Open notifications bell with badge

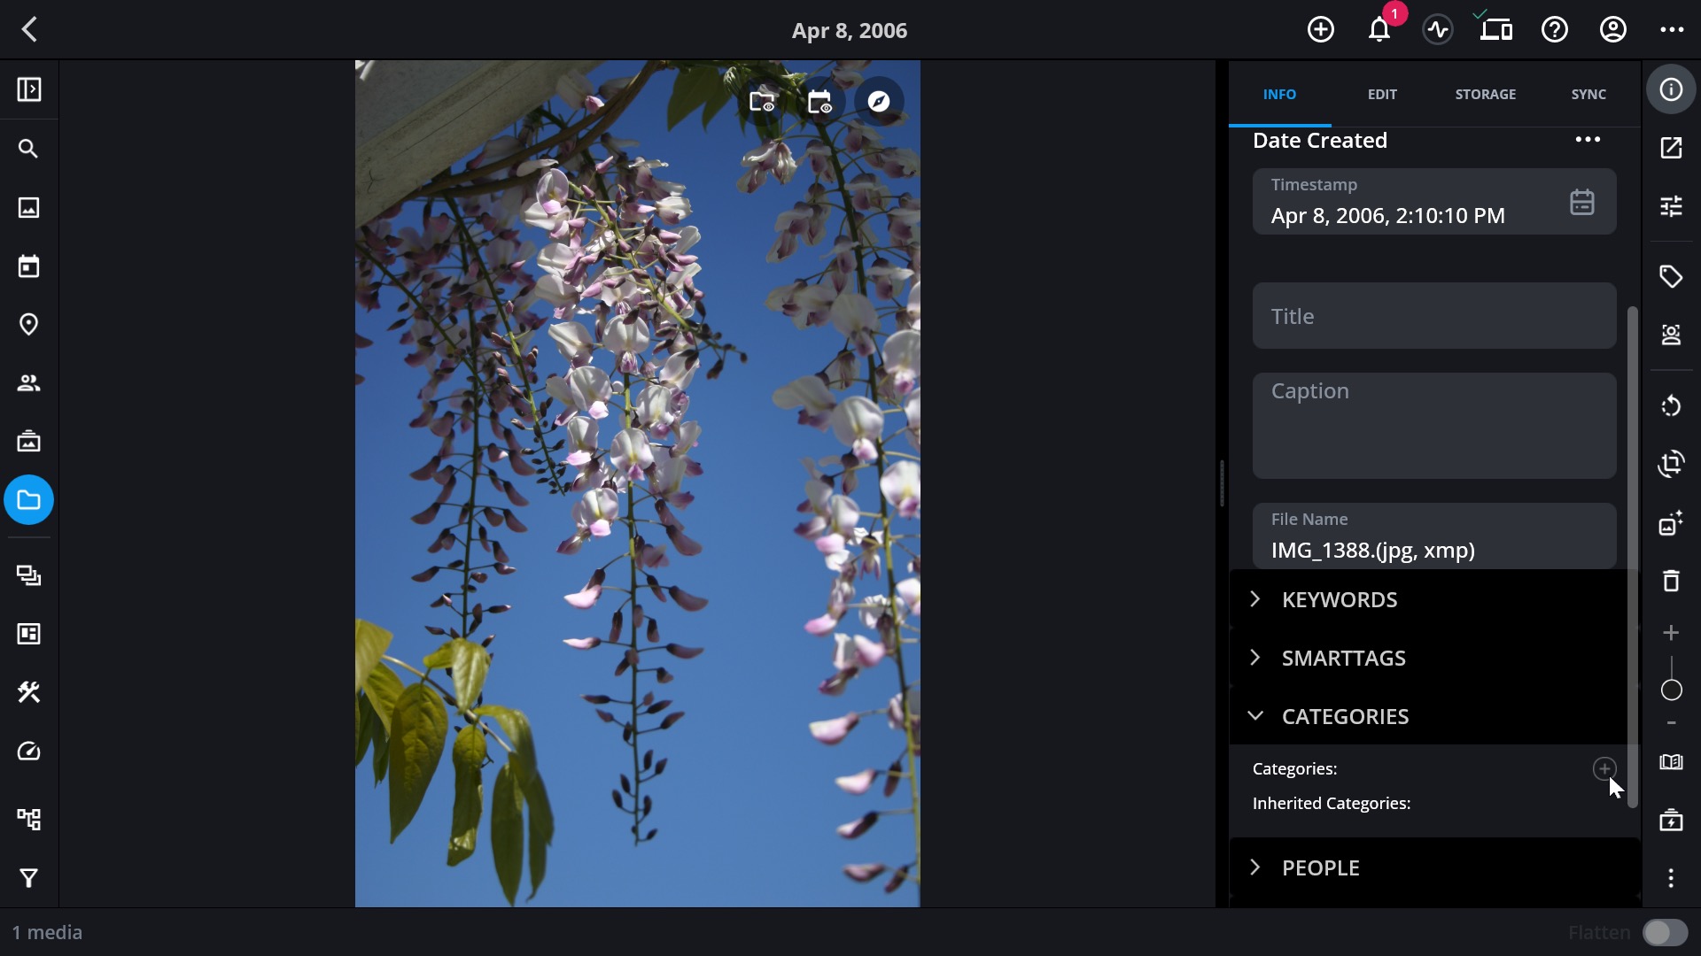(1379, 30)
